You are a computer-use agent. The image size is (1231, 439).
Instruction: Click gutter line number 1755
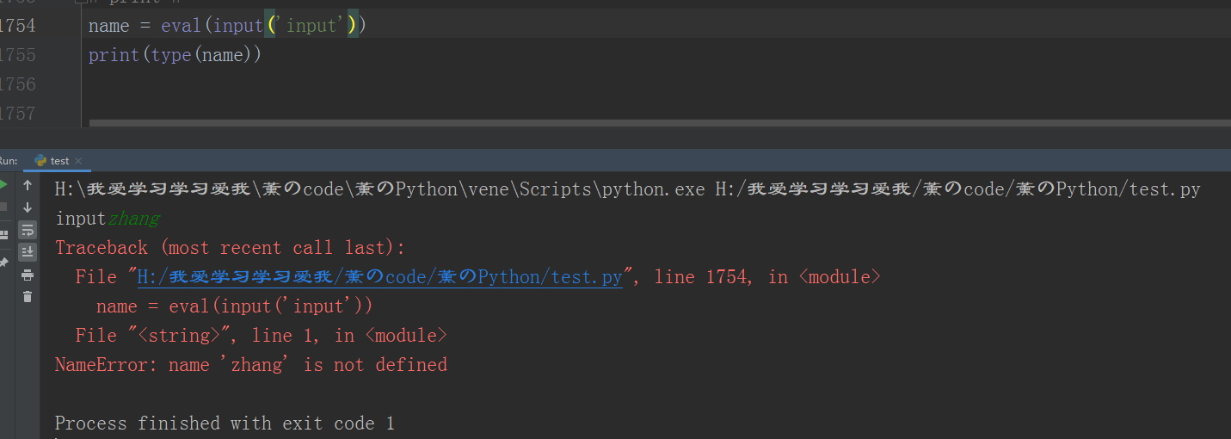19,55
